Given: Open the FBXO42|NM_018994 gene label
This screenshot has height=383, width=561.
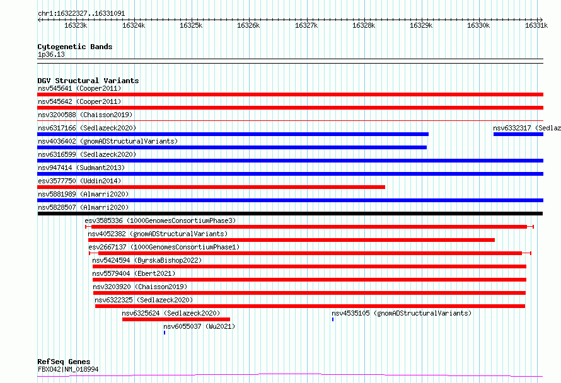Looking at the screenshot, I should coord(68,369).
